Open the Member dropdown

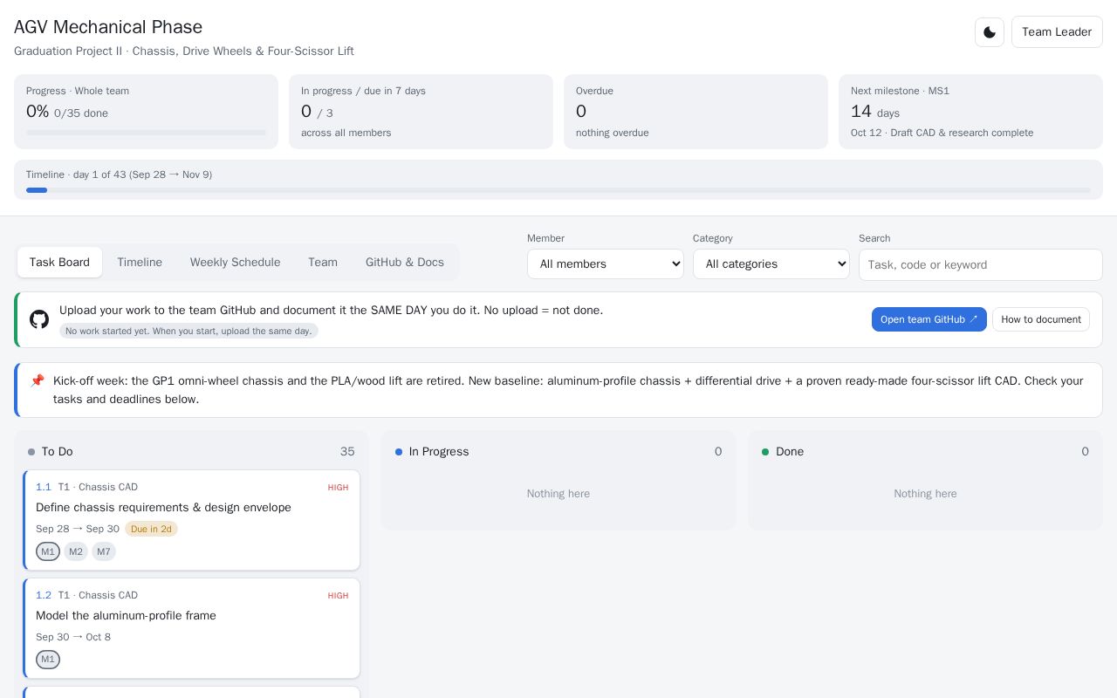[x=606, y=263]
